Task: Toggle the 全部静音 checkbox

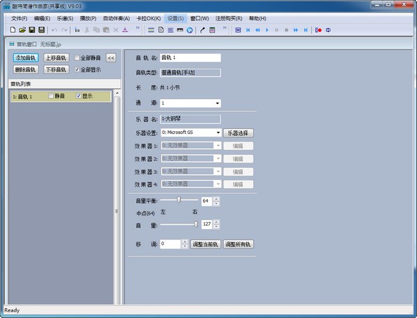Action: pos(77,58)
